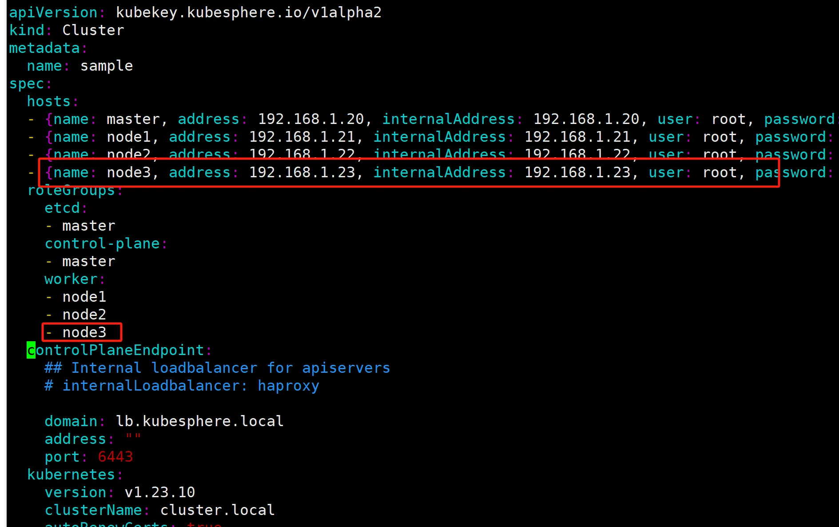The height and width of the screenshot is (527, 839).
Task: Click the domain key
Action: click(71, 421)
